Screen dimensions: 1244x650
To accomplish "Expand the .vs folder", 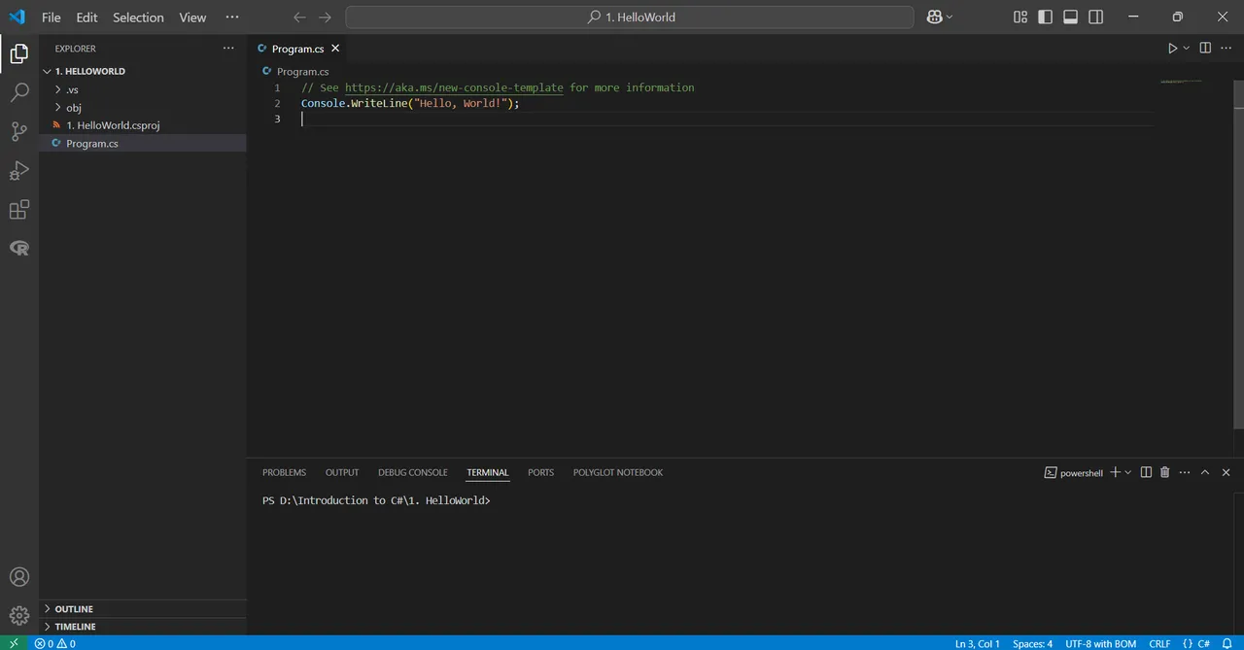I will coord(143,89).
